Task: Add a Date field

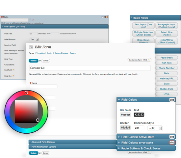Action: (167, 73)
